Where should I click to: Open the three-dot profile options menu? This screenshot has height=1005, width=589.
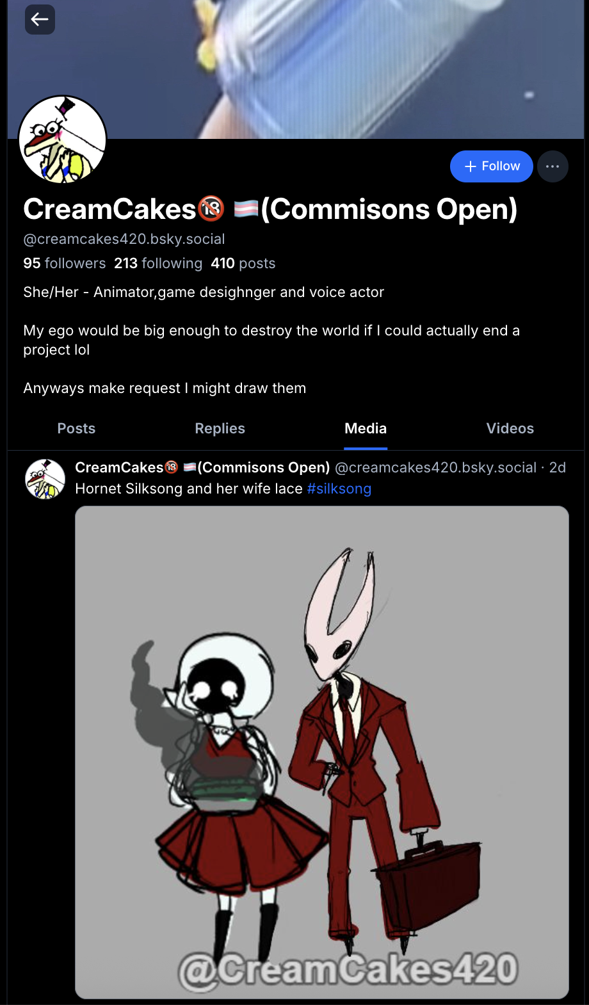[x=553, y=166]
